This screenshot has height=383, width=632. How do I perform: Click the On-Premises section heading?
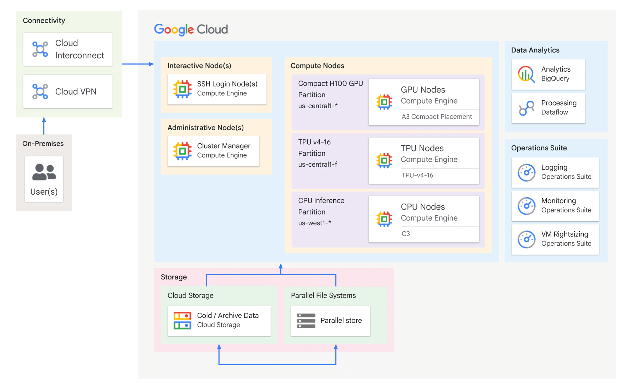(43, 144)
